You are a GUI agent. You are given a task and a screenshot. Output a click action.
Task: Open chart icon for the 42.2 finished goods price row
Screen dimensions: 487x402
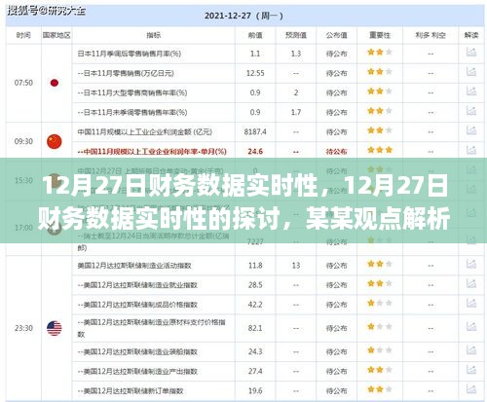[471, 303]
